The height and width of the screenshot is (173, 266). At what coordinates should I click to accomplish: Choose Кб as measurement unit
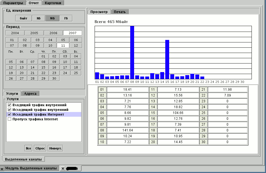pos(38,19)
